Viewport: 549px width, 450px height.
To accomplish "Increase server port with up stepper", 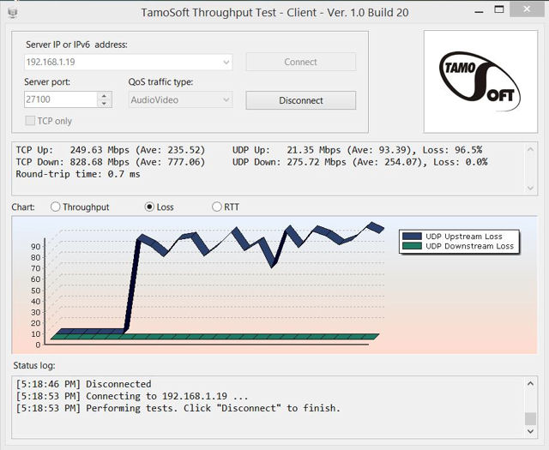I will point(104,95).
